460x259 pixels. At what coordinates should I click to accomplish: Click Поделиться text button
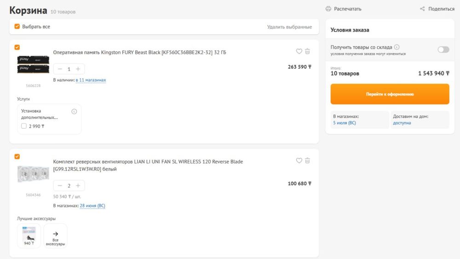point(441,9)
